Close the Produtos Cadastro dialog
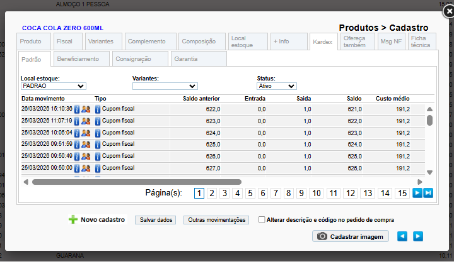The width and height of the screenshot is (454, 264). (449, 11)
